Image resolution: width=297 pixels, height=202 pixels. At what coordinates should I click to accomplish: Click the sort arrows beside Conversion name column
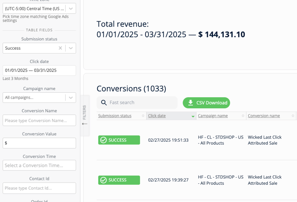tap(293, 116)
